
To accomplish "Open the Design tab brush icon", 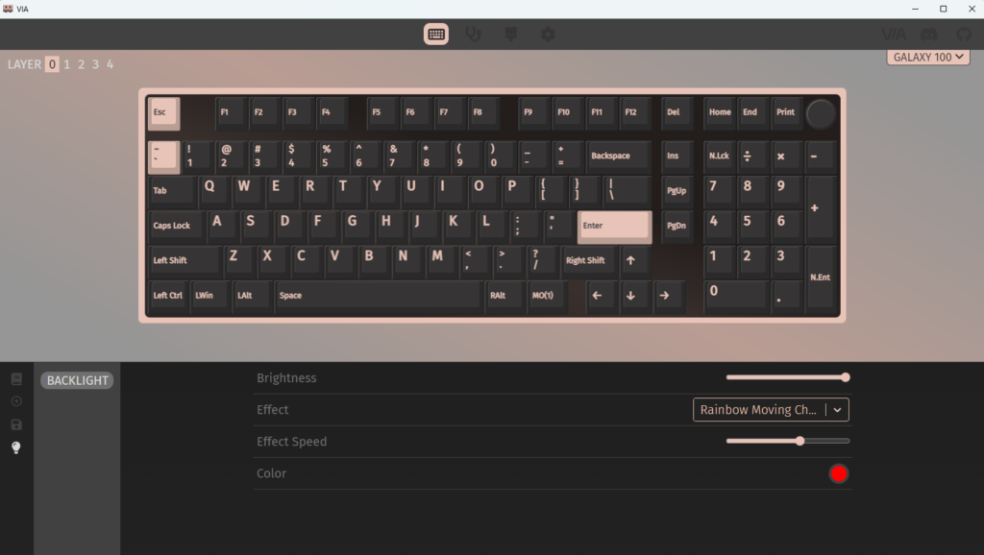I will point(511,35).
